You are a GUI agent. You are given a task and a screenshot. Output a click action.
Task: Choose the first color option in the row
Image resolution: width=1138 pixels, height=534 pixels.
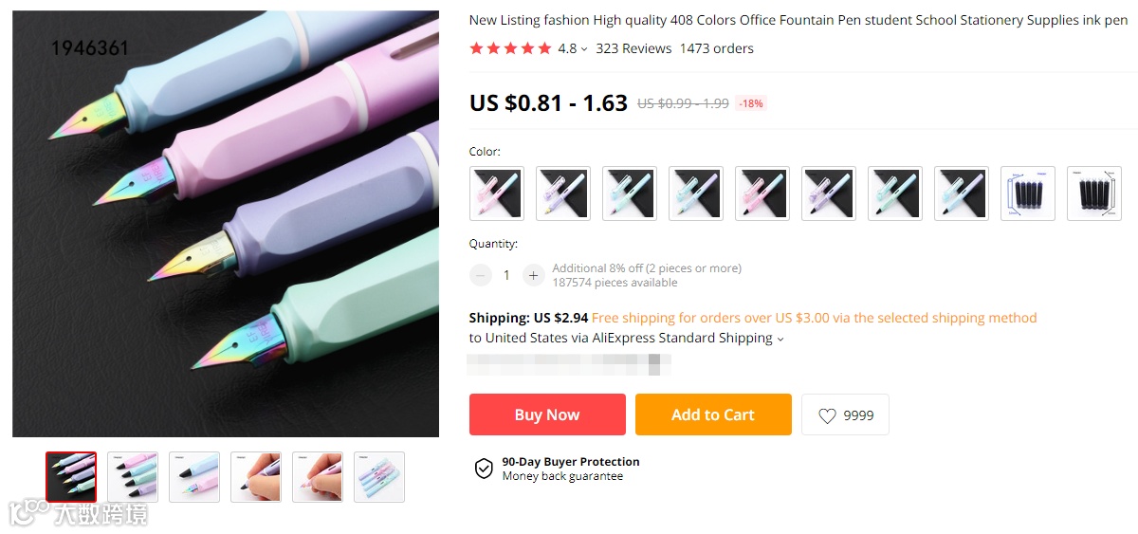(497, 193)
